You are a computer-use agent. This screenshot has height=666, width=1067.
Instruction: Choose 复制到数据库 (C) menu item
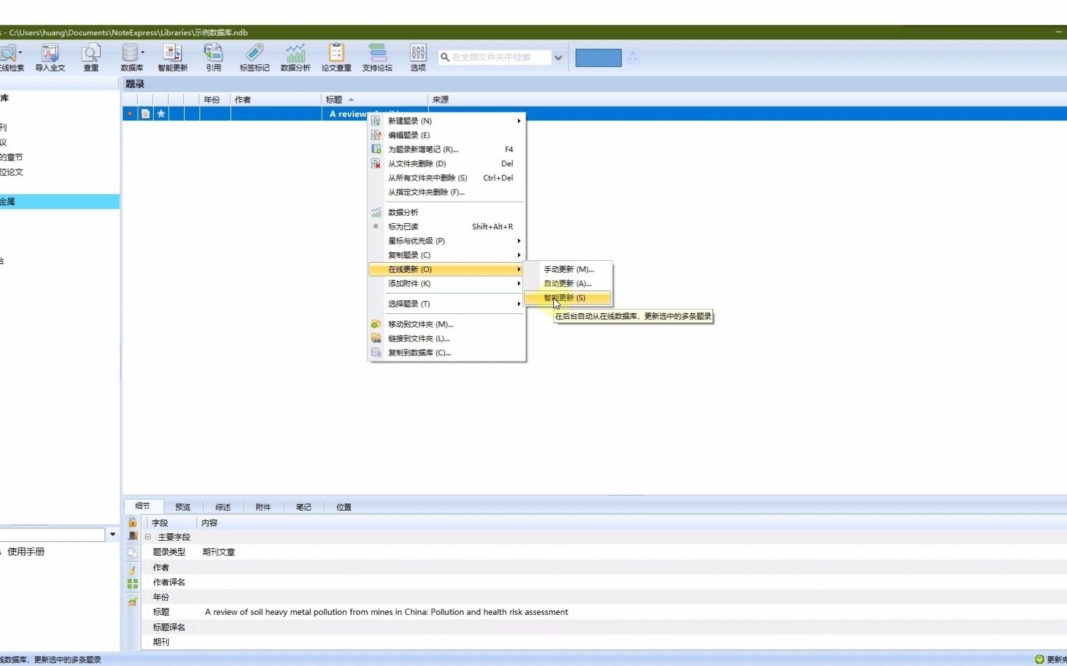[446, 352]
